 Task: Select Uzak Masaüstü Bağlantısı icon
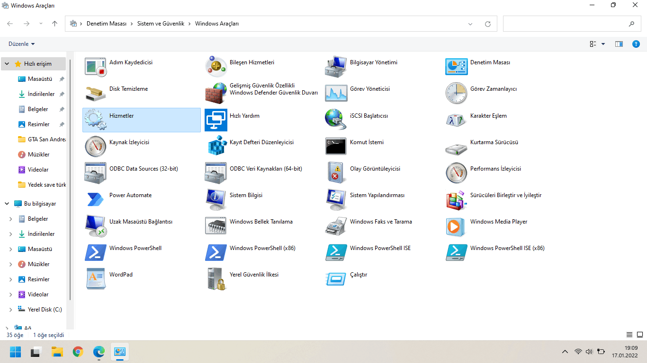(x=96, y=225)
